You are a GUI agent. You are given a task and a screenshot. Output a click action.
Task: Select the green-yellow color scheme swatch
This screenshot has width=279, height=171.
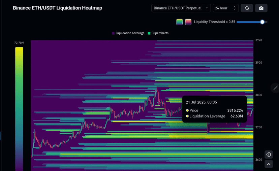(x=179, y=22)
